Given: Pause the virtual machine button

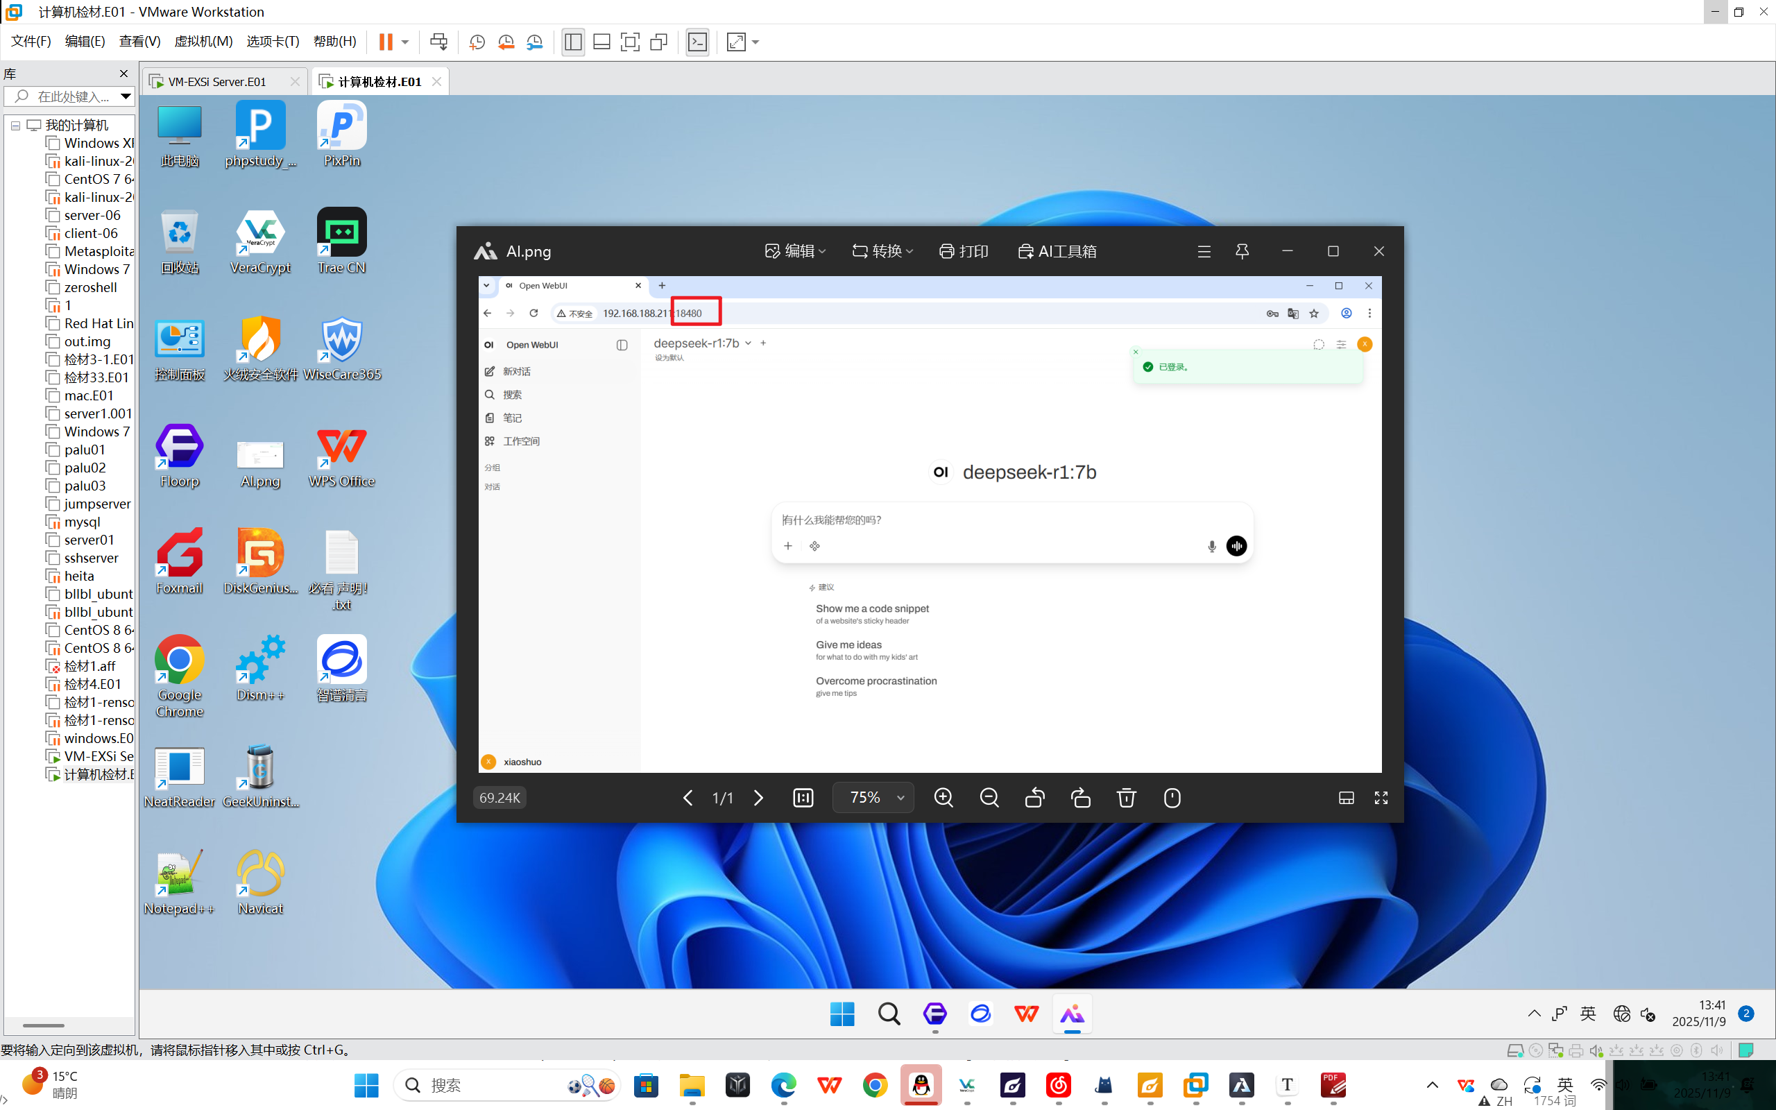Looking at the screenshot, I should (x=385, y=42).
